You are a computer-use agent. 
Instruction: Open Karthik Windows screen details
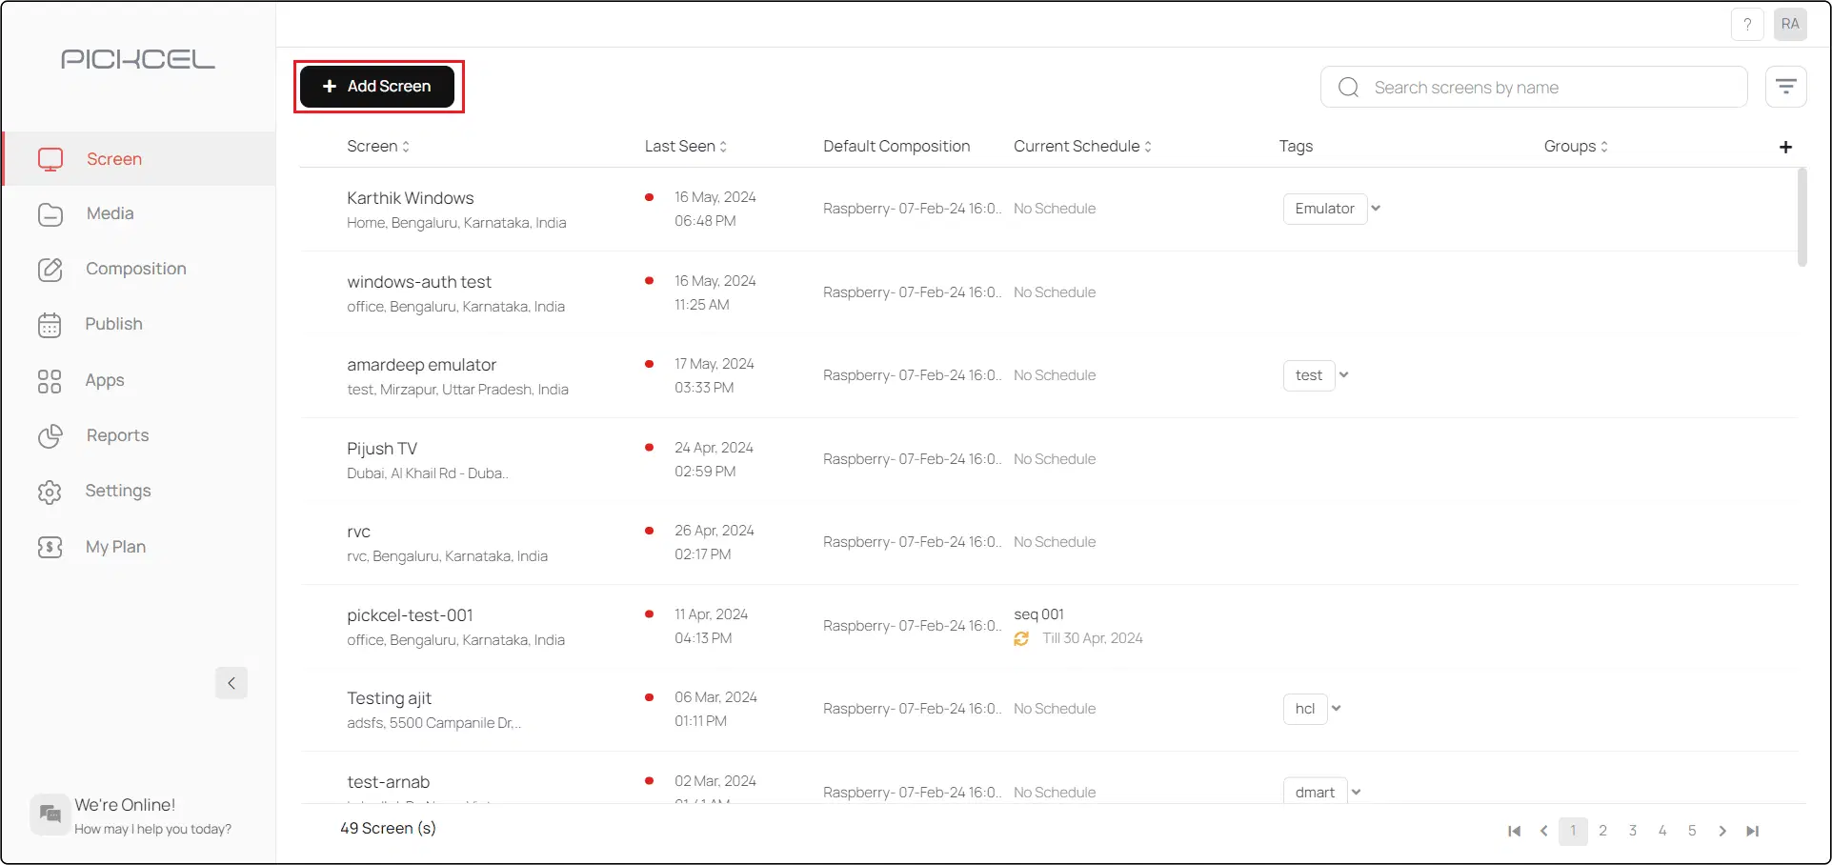point(410,198)
